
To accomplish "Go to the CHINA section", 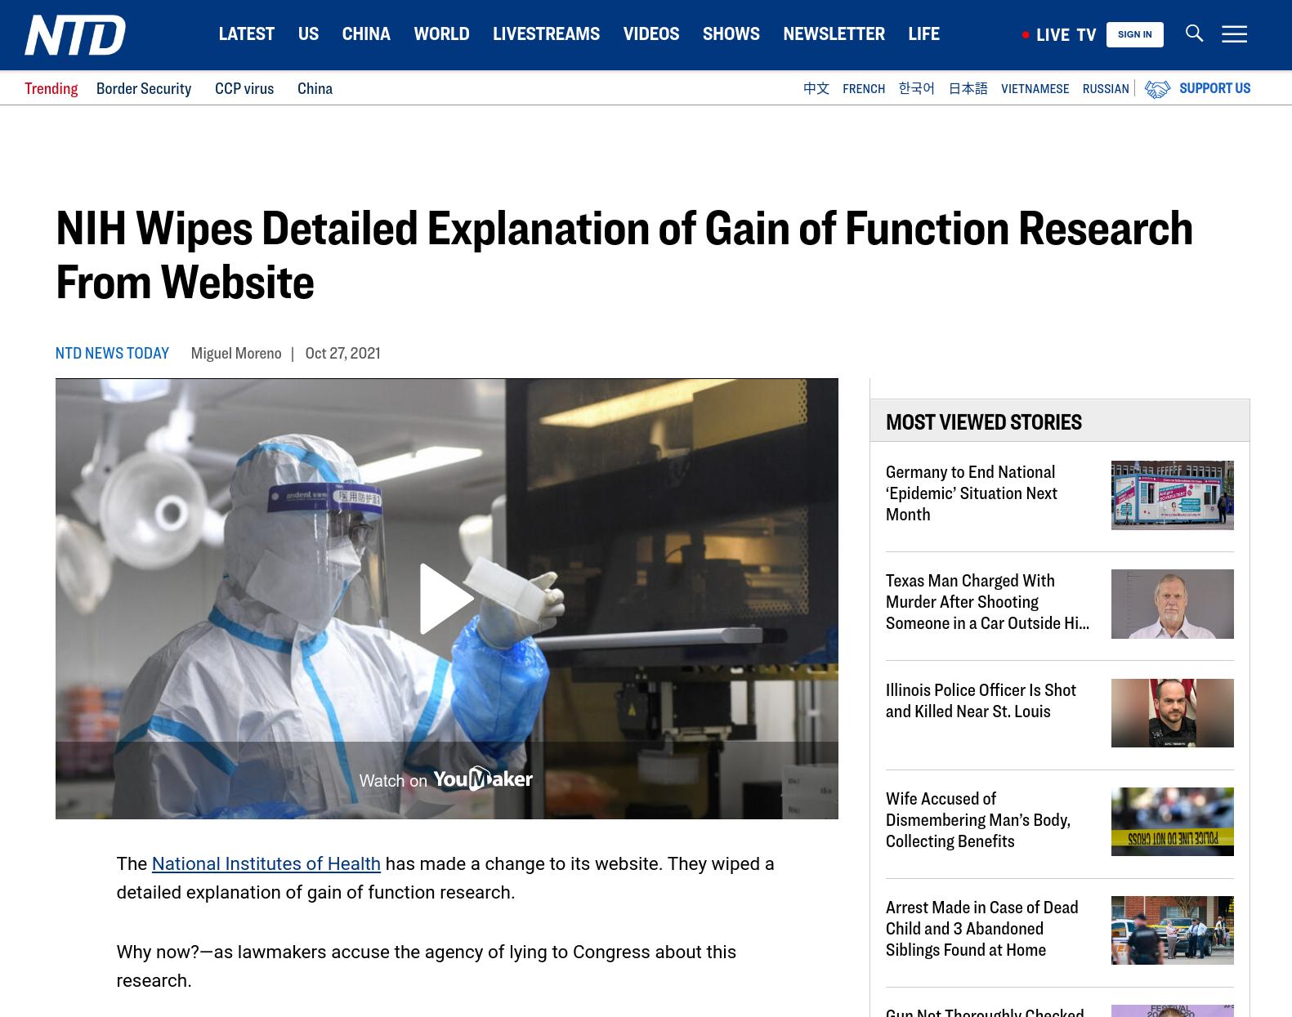I will coord(366,33).
